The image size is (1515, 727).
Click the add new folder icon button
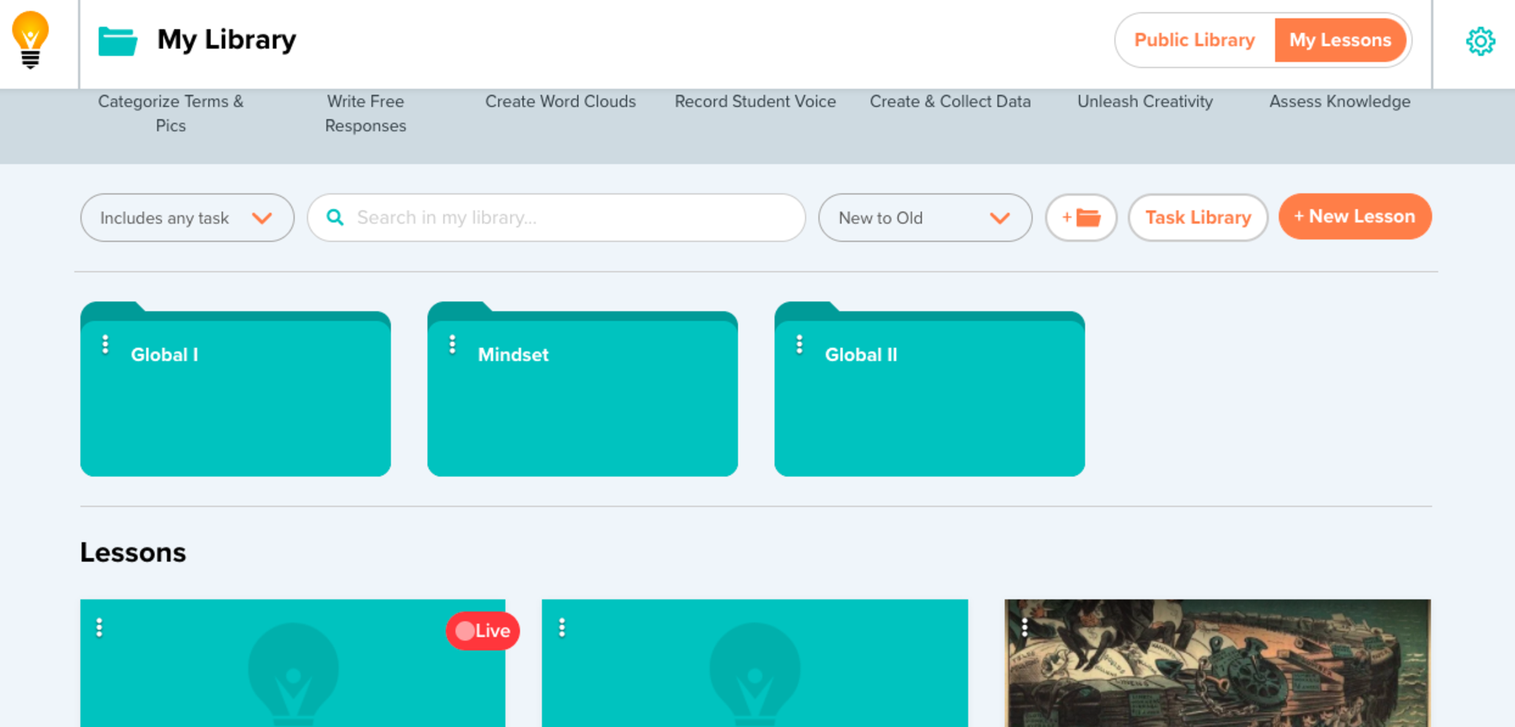pos(1081,218)
